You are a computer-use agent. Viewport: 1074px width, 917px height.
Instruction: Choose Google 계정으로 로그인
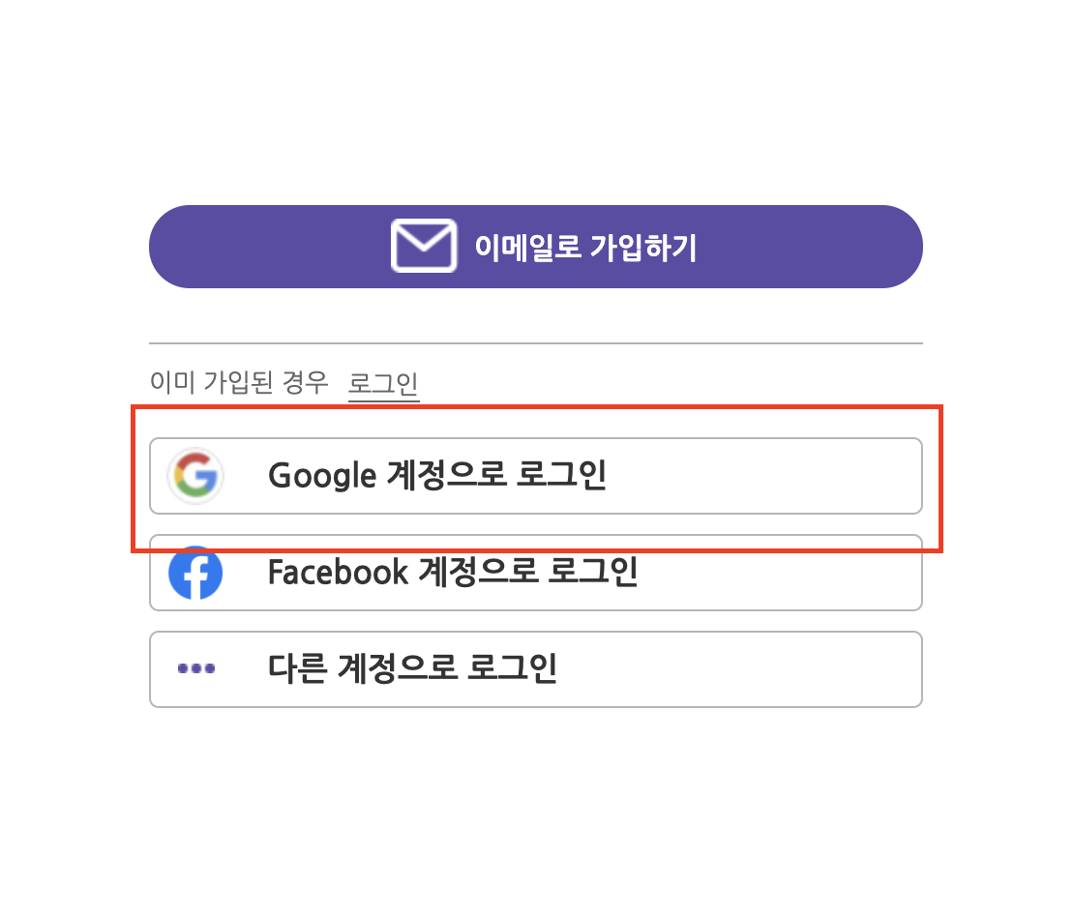536,476
